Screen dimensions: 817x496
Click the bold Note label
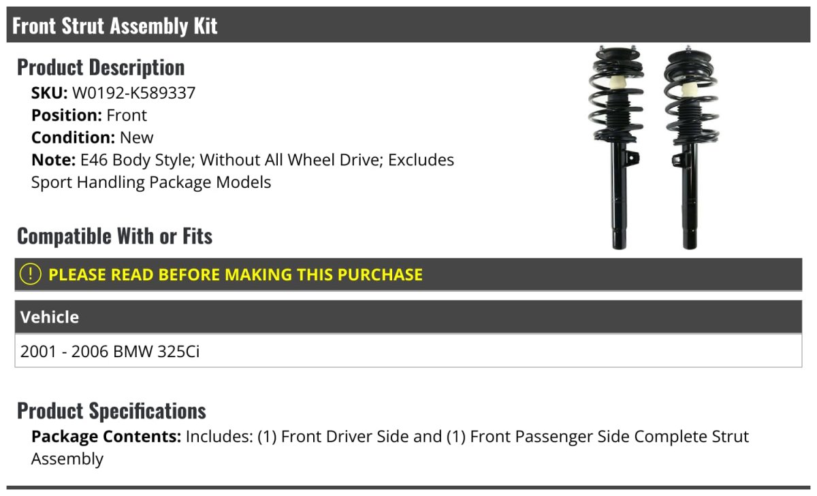coord(52,160)
